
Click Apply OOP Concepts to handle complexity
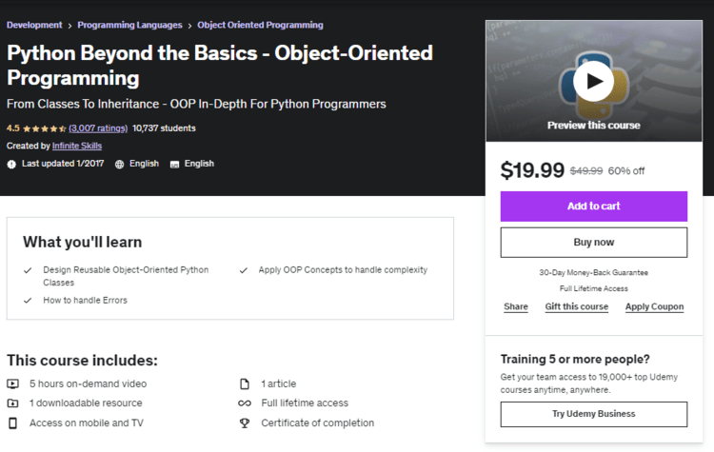343,270
